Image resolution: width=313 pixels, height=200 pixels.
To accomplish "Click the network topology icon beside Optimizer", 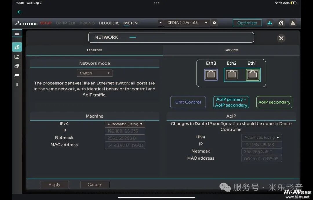I will pos(270,23).
